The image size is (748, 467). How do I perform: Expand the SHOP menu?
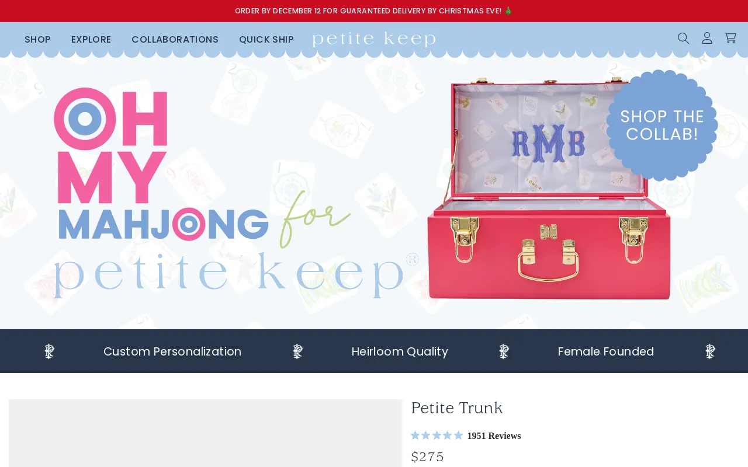pyautogui.click(x=37, y=40)
